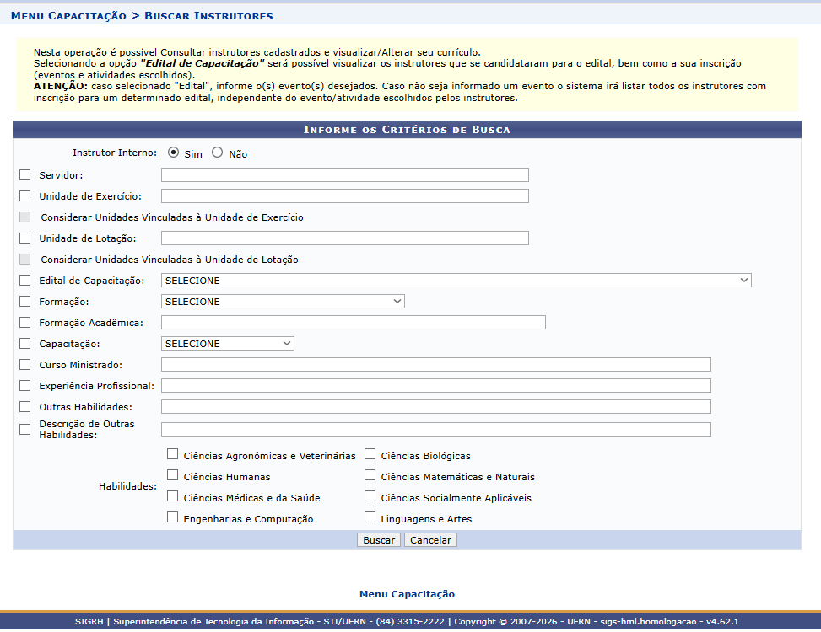Focus Descrição de Outras Habilidades input
The height and width of the screenshot is (632, 821).
click(435, 429)
